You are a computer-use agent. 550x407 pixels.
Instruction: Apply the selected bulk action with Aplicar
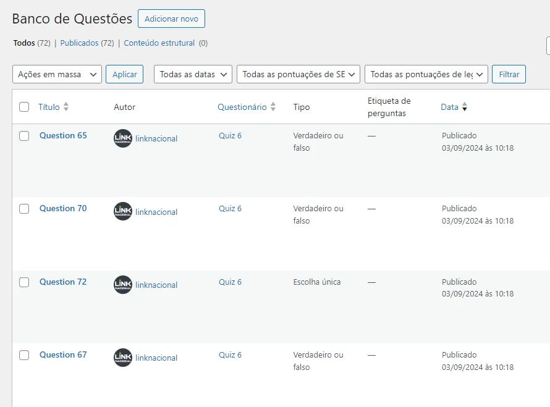point(124,74)
